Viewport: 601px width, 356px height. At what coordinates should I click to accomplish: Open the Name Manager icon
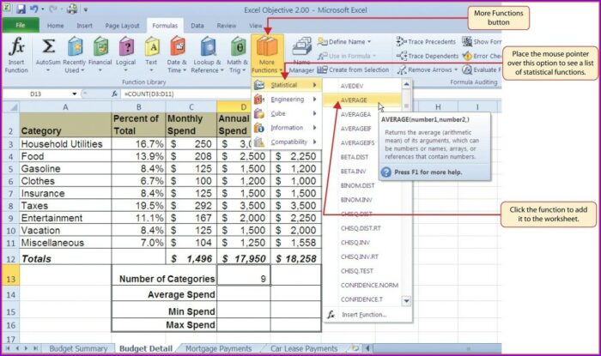[301, 46]
